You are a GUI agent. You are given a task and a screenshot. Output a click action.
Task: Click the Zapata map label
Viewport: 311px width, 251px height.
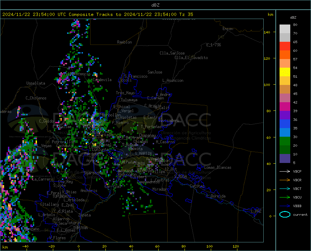point(85,215)
